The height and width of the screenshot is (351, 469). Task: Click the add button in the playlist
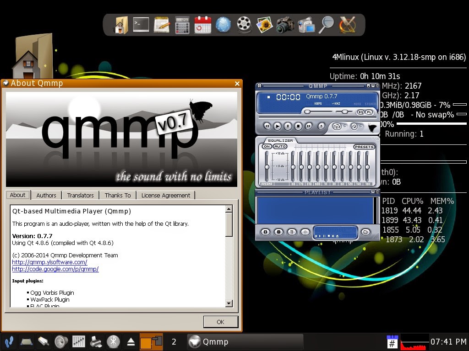coord(266,232)
